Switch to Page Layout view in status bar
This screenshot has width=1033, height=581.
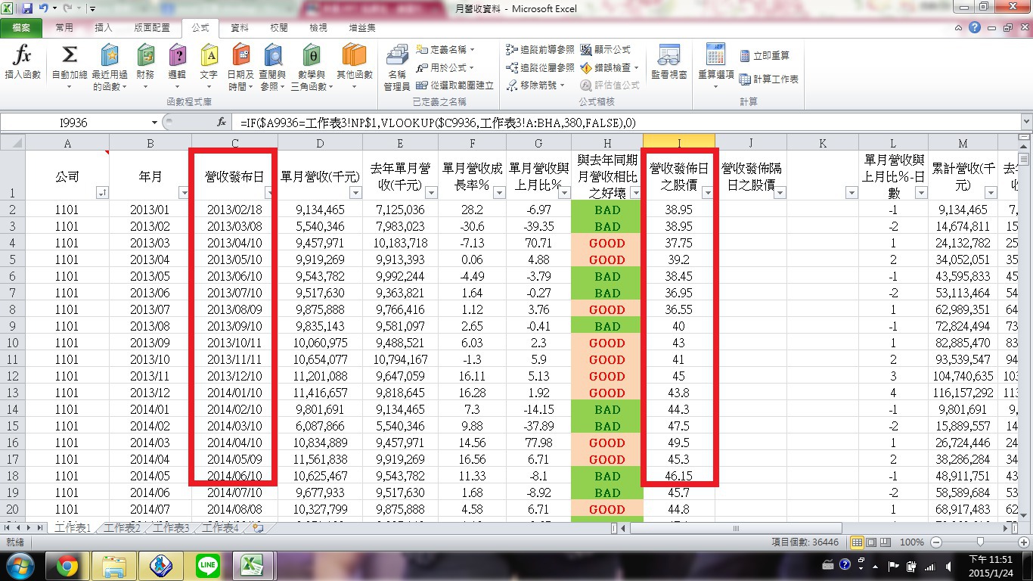872,542
